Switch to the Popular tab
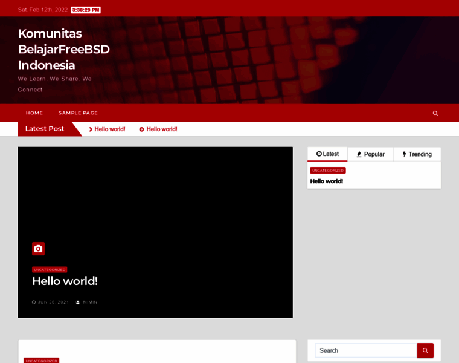The image size is (459, 363). pos(370,154)
